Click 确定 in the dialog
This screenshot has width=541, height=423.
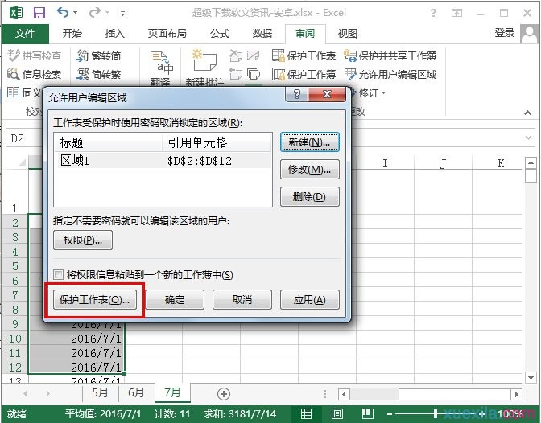click(175, 300)
